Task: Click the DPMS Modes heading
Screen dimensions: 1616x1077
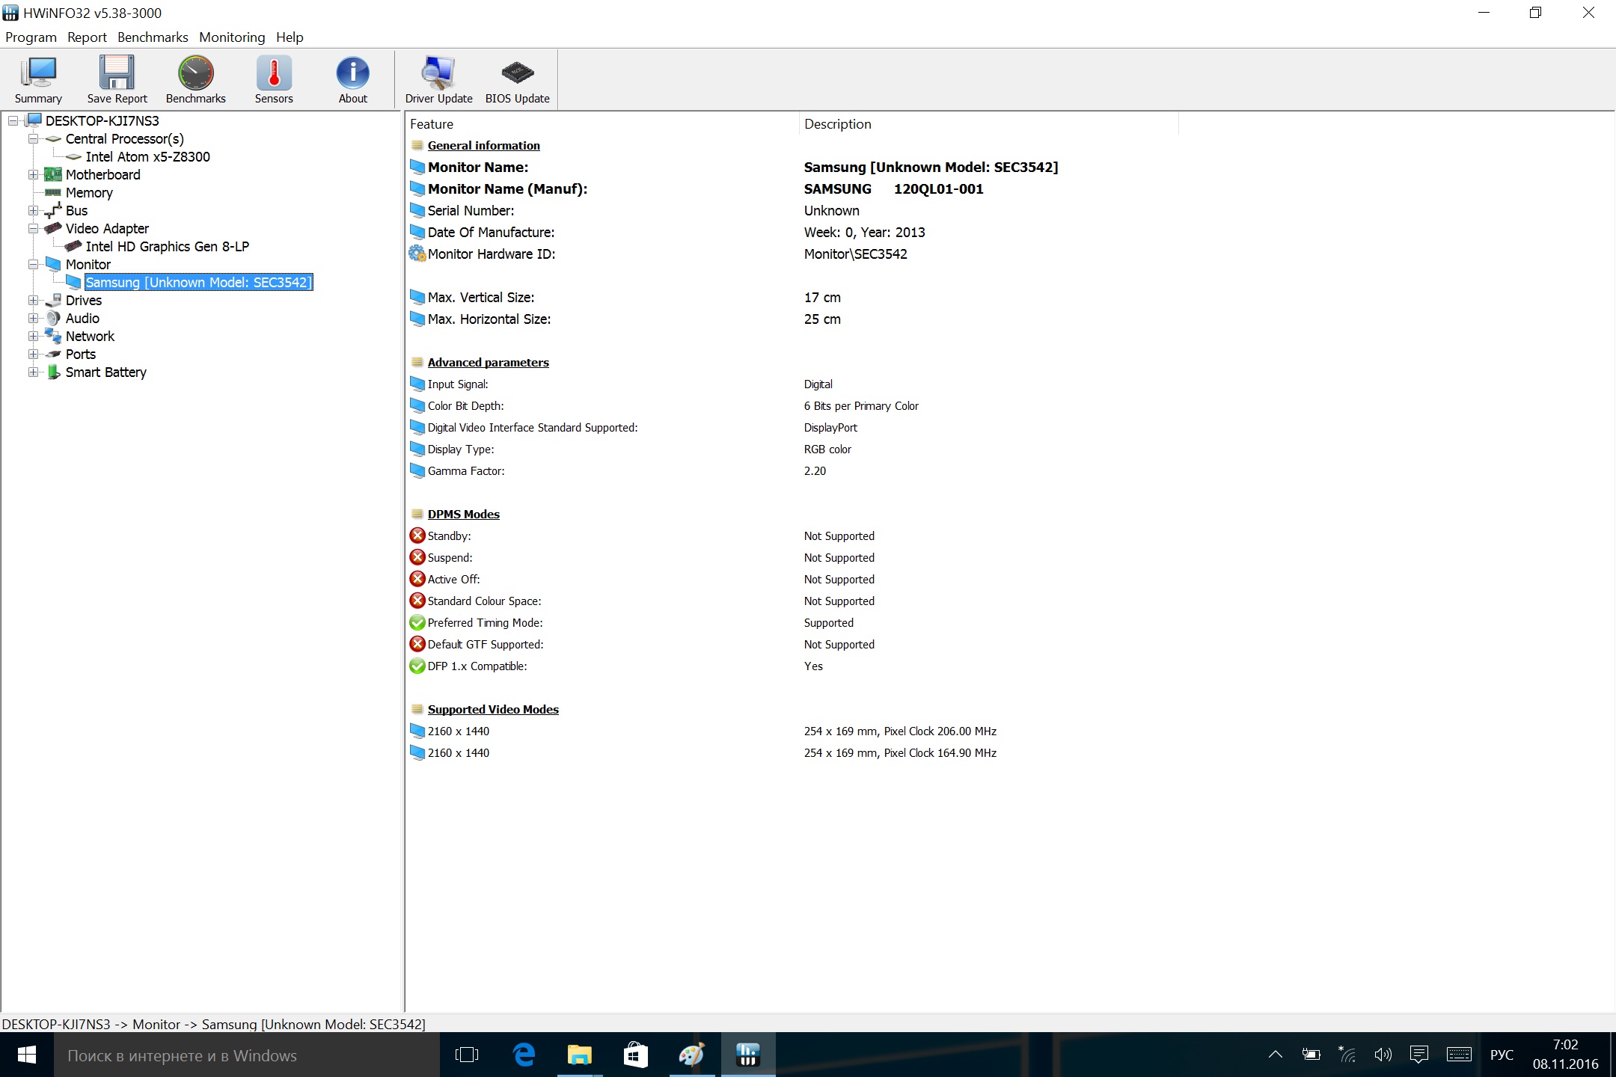Action: click(x=463, y=515)
